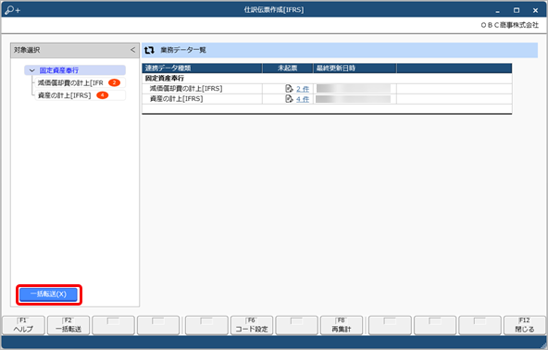548x350 pixels.
Task: Click F12 閉じる function key
Action: coord(525,325)
